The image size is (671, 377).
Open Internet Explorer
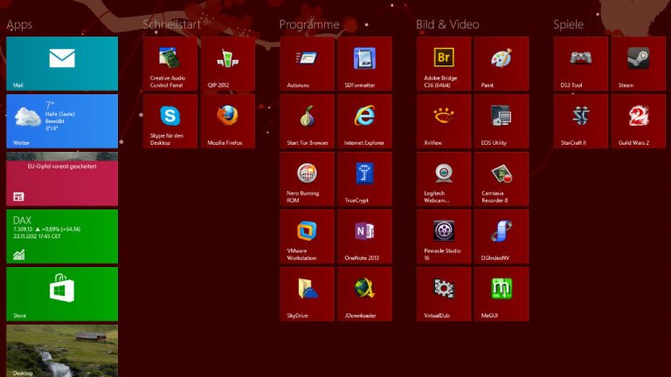364,121
